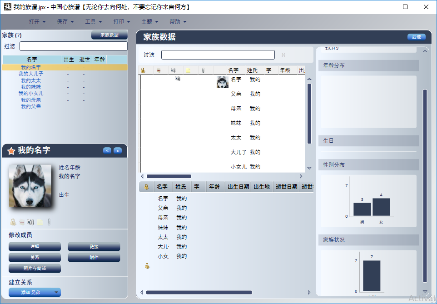
Task: Click the 后退 button
Action: 417,37
